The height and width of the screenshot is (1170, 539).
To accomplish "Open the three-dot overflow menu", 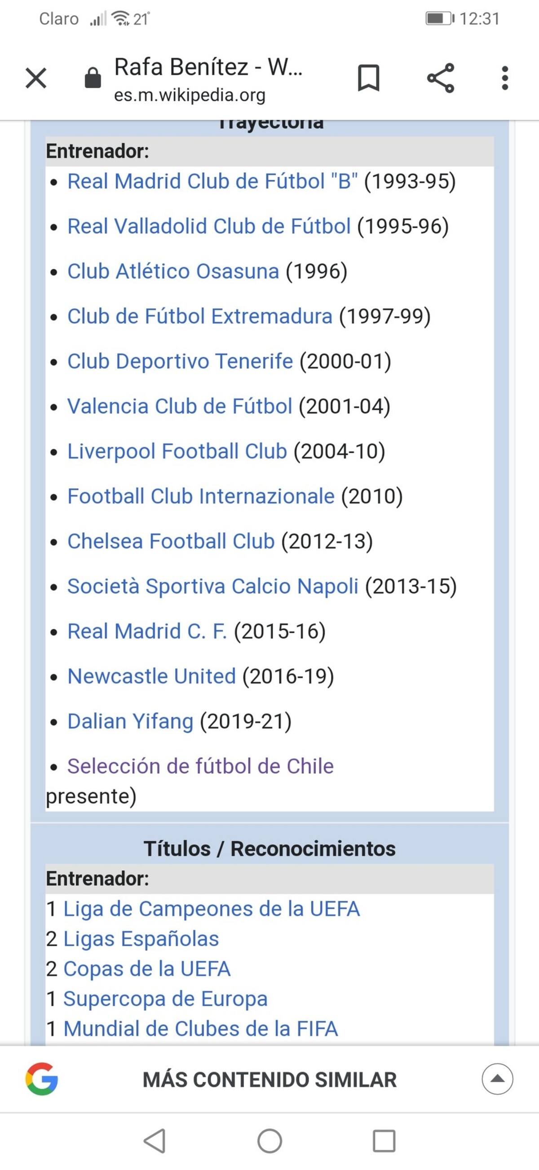I will point(504,78).
